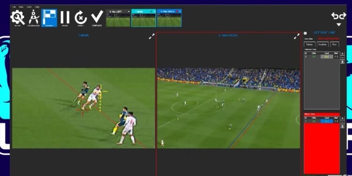Viewport: 352px width, 176px height.
Task: Expand the 16m RIGHT view to fullscreen
Action: coord(297,36)
